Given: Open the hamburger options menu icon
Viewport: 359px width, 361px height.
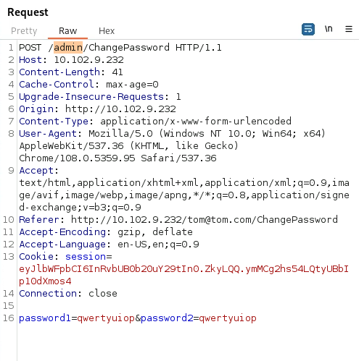Looking at the screenshot, I should [349, 29].
